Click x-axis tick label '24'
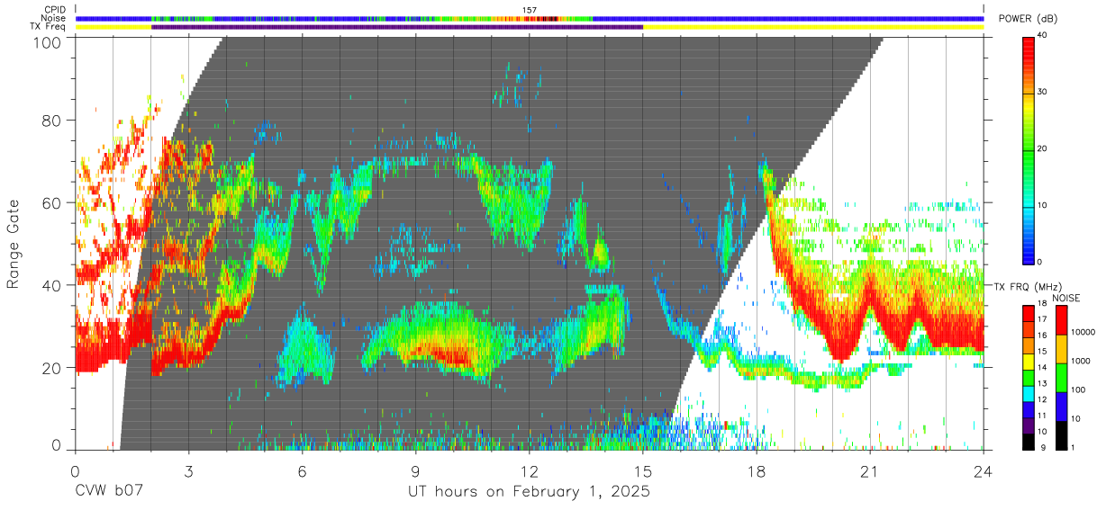Image resolution: width=1106 pixels, height=510 pixels. pos(984,471)
